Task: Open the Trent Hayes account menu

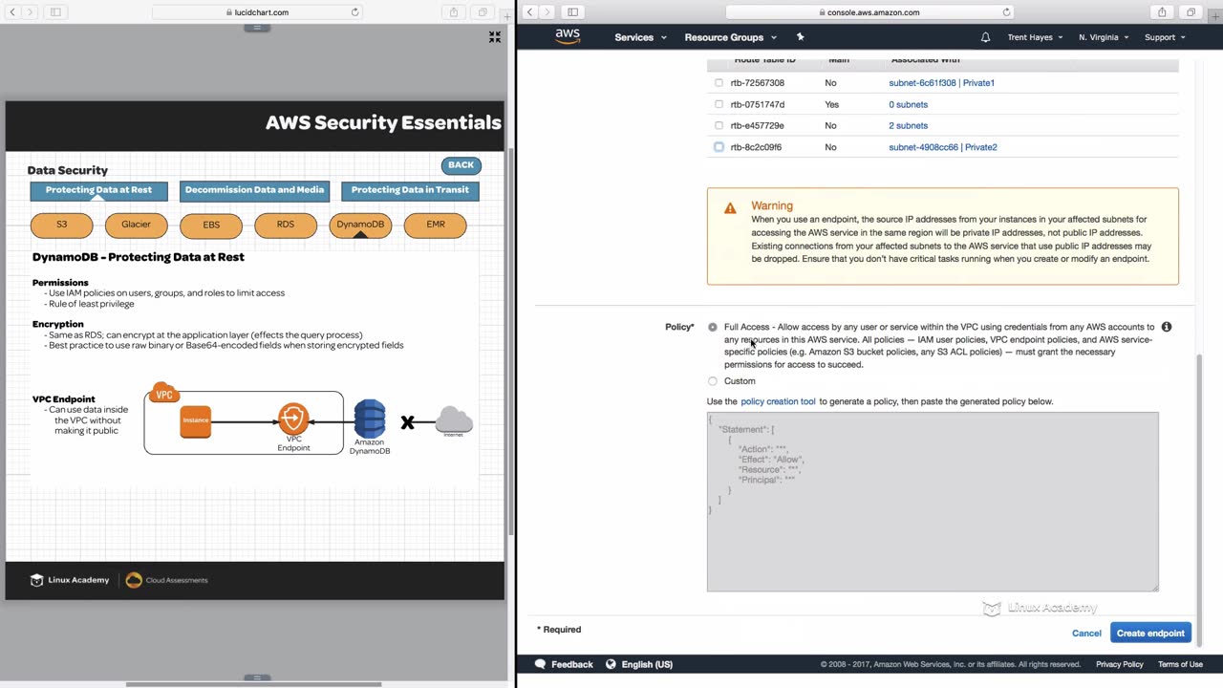Action: [x=1036, y=37]
